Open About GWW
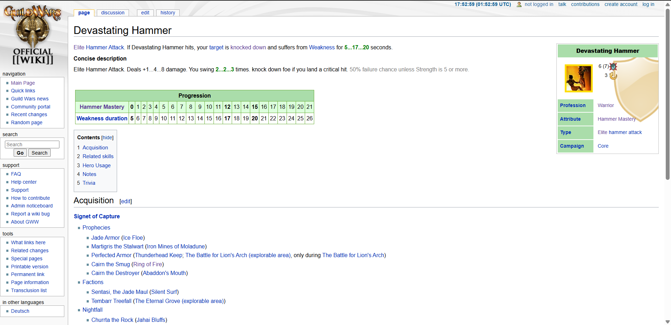The width and height of the screenshot is (671, 325). tap(25, 222)
